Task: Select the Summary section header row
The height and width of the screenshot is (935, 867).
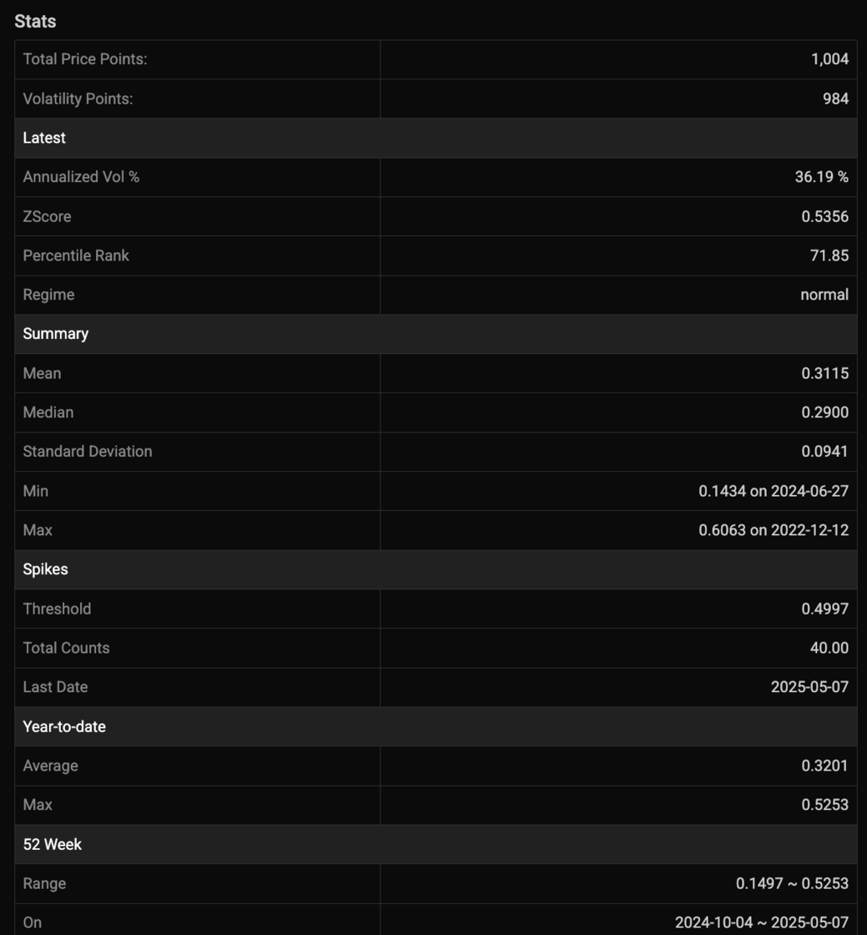Action: tap(436, 334)
